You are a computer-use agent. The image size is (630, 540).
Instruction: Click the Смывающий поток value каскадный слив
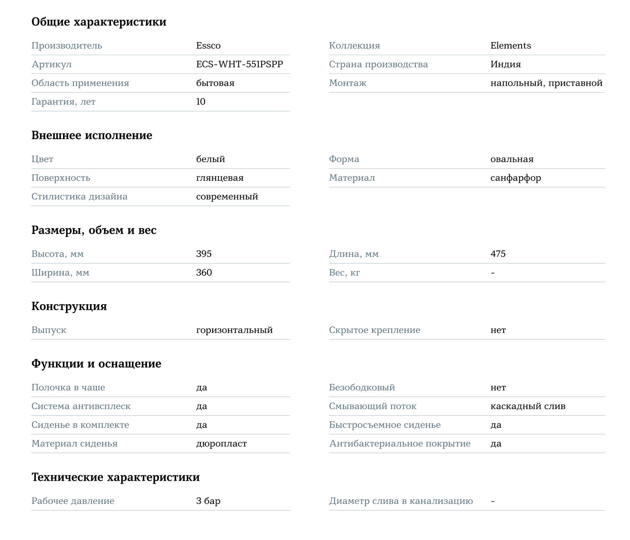click(528, 406)
